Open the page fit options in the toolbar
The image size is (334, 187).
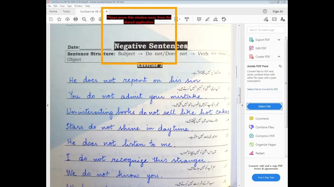point(177,19)
